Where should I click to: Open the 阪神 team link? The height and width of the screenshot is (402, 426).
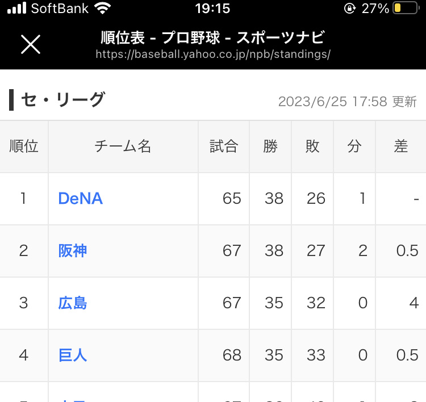pos(73,250)
